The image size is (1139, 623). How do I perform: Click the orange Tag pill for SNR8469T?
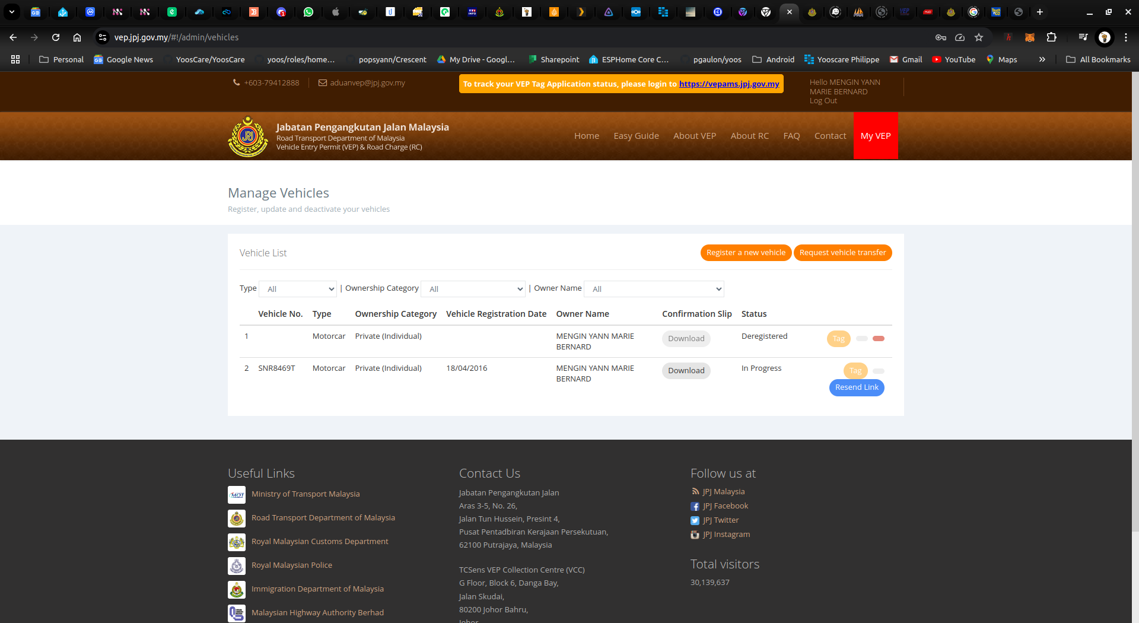click(855, 371)
